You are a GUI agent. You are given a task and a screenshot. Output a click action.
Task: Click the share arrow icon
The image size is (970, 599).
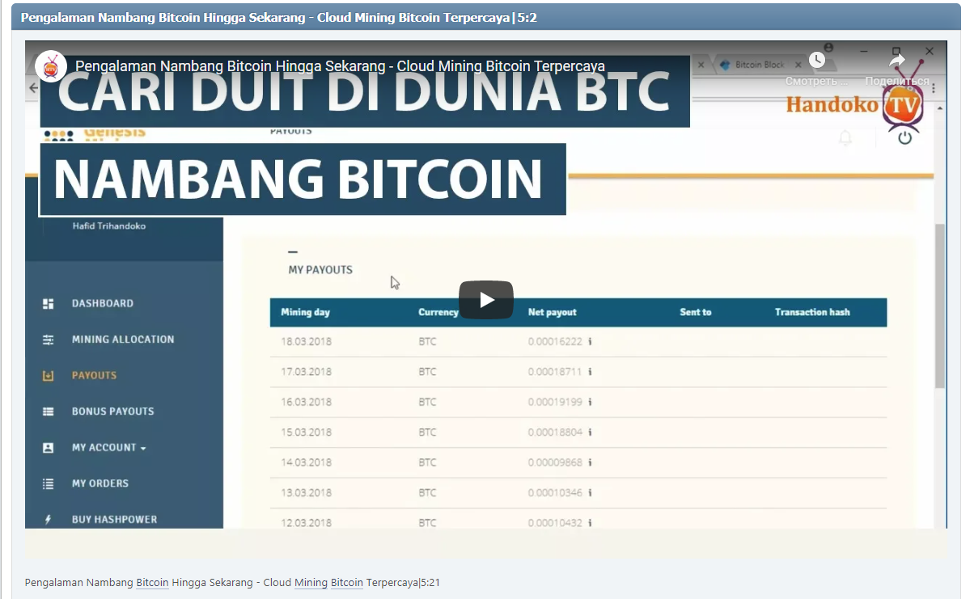click(896, 59)
